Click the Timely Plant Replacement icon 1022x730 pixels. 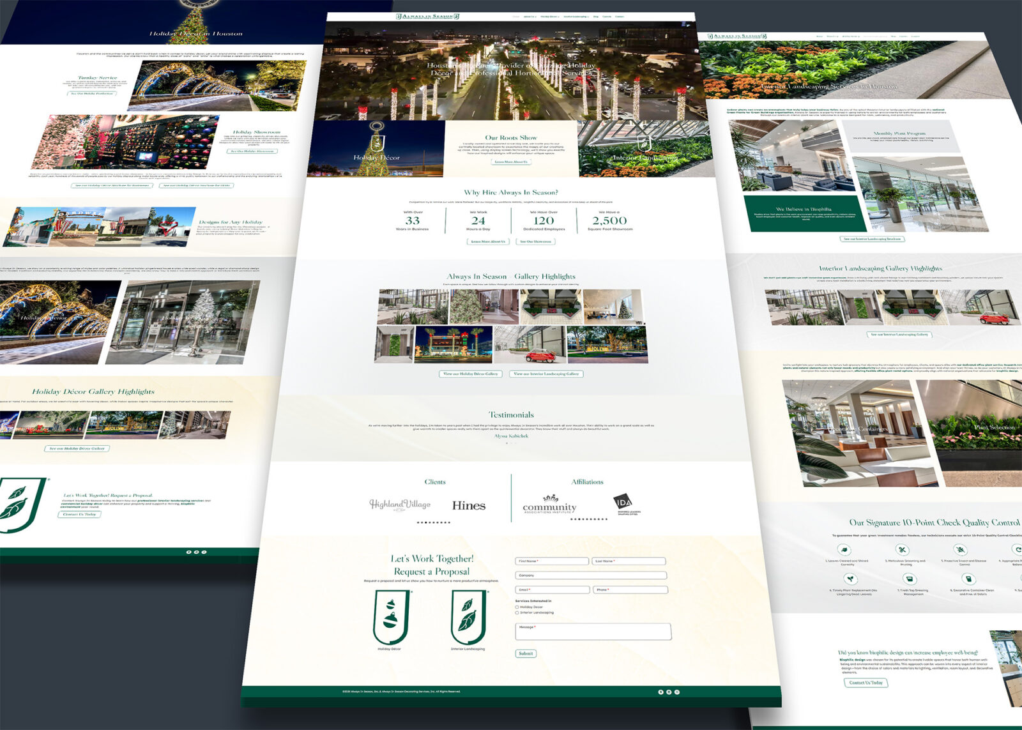(850, 579)
